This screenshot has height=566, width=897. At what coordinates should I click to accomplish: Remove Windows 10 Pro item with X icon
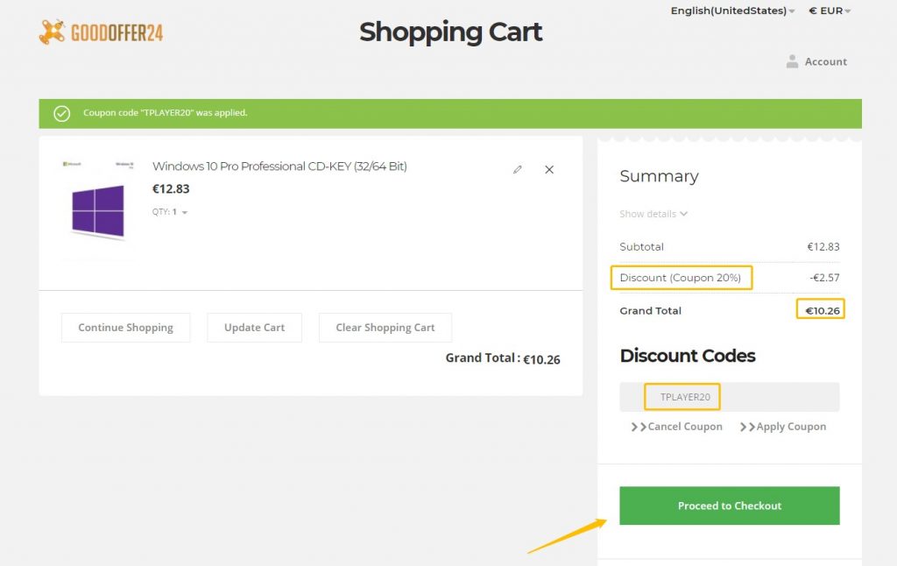549,169
